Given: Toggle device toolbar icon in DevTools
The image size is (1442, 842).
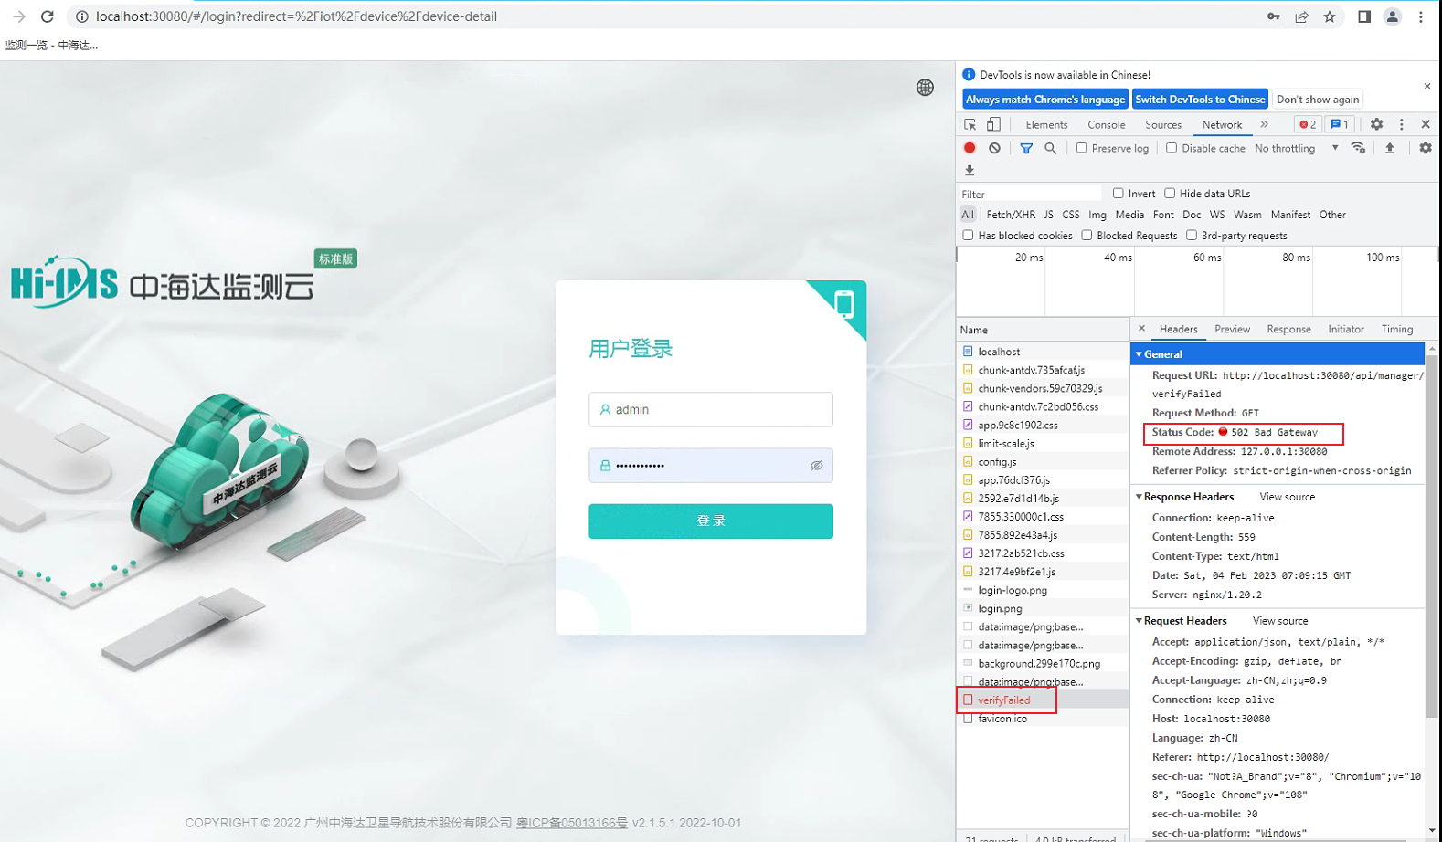Looking at the screenshot, I should pyautogui.click(x=993, y=124).
